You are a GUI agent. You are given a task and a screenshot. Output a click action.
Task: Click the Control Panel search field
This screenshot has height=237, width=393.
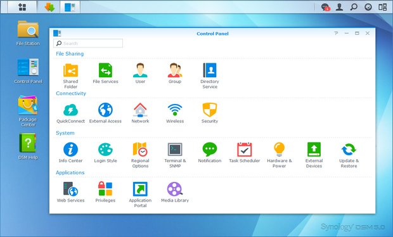coord(88,43)
